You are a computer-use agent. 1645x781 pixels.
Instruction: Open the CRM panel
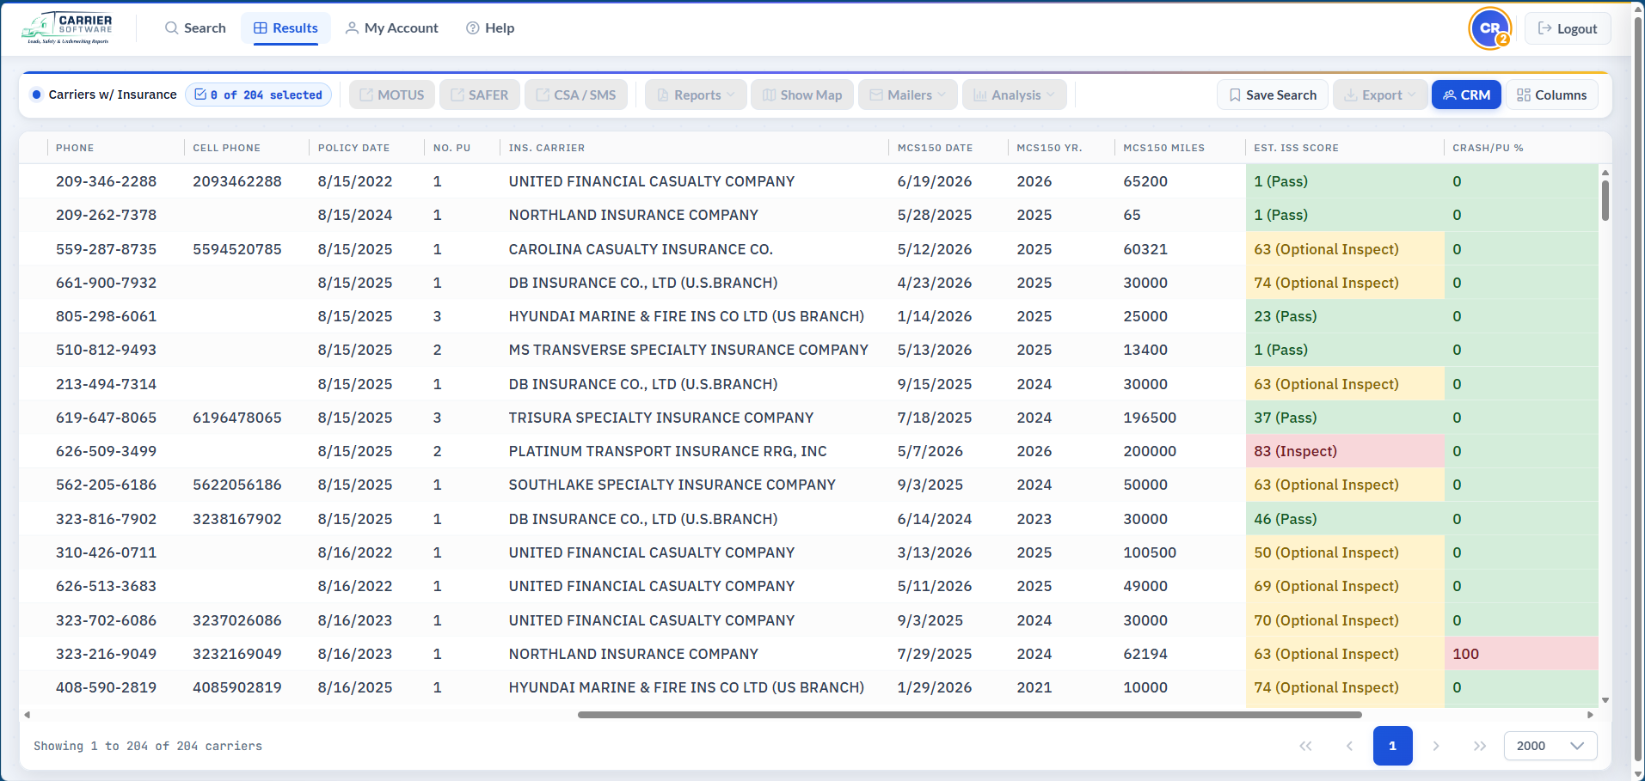click(x=1467, y=95)
